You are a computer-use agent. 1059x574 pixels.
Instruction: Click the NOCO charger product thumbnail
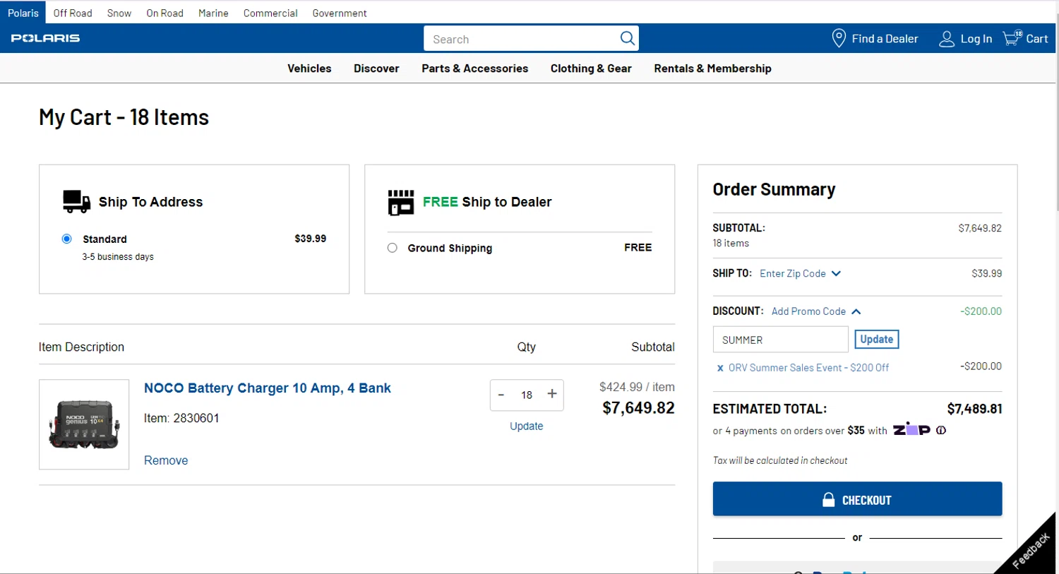click(84, 424)
